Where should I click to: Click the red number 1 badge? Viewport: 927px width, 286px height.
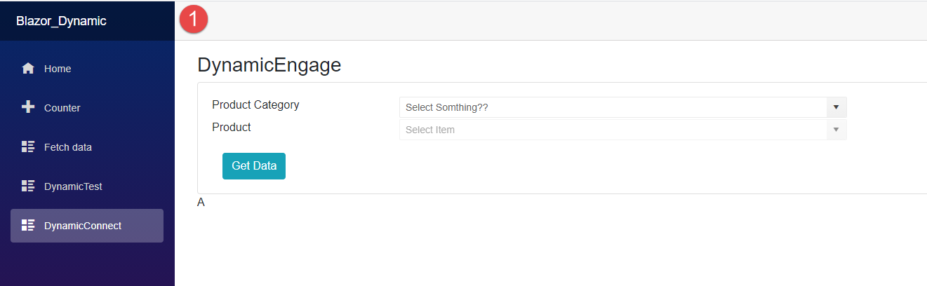193,19
